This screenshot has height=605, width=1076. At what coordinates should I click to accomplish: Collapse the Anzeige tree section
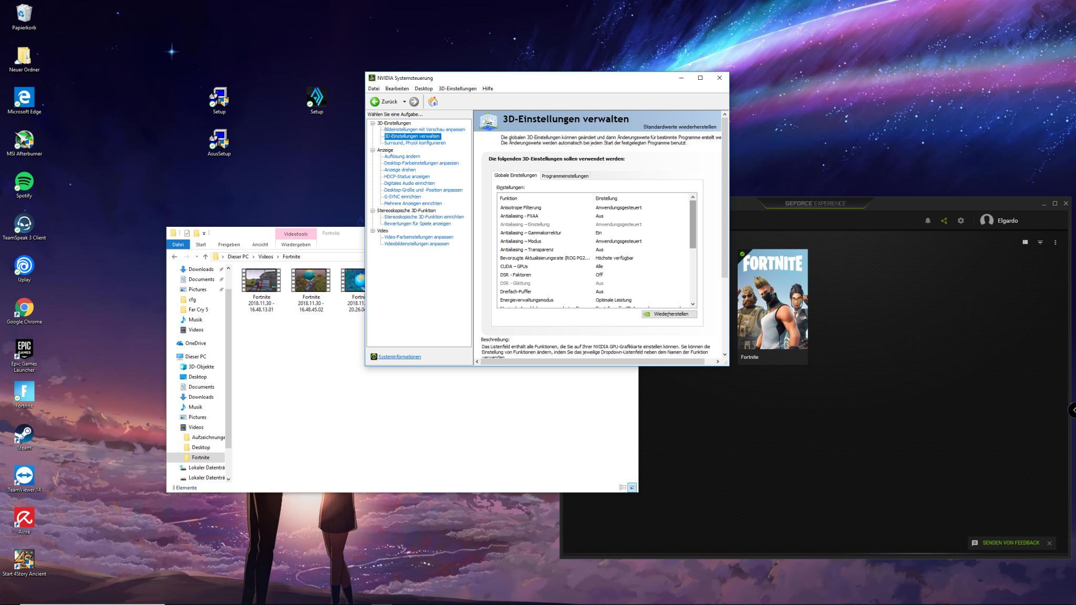click(373, 150)
